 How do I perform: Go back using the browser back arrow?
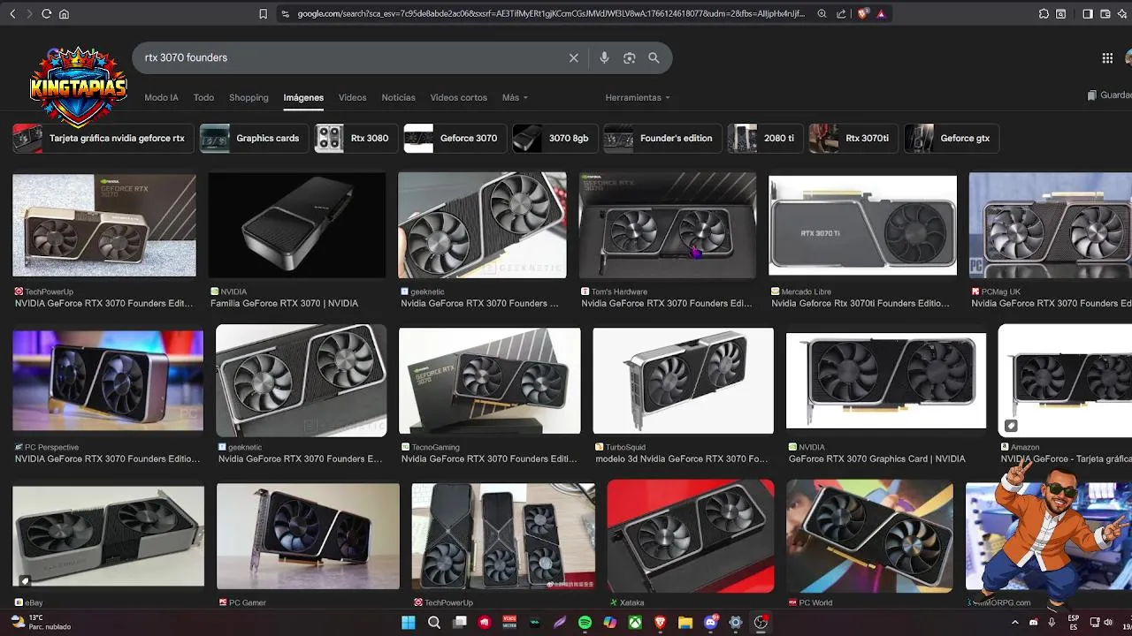(x=12, y=14)
